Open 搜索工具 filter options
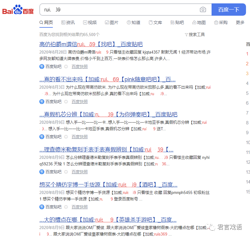 coord(195,34)
